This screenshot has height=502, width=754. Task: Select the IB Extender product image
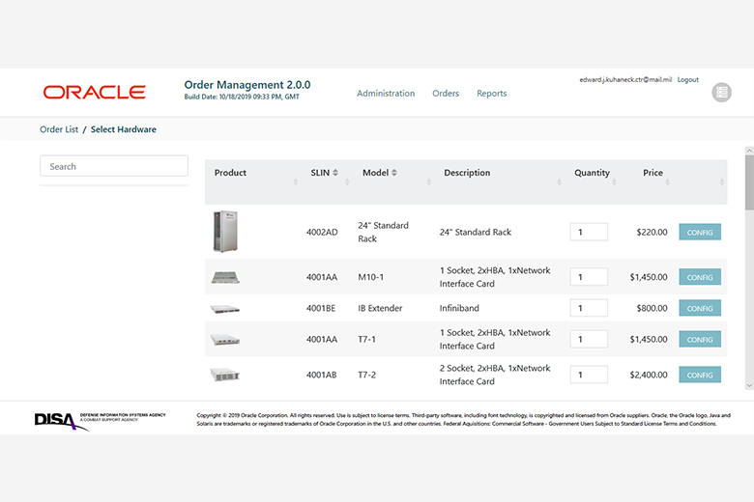[x=225, y=309]
